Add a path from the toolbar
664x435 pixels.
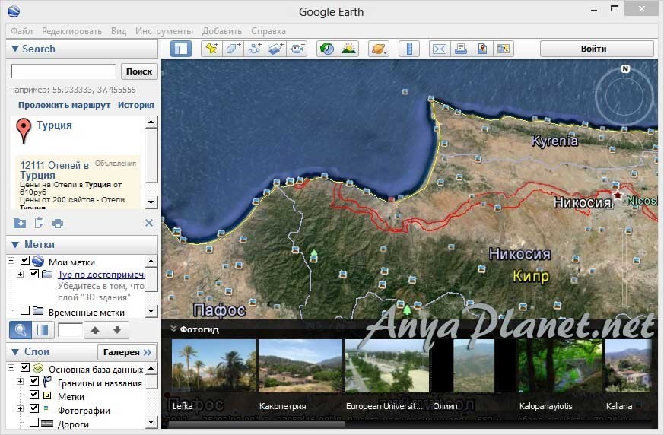point(255,49)
